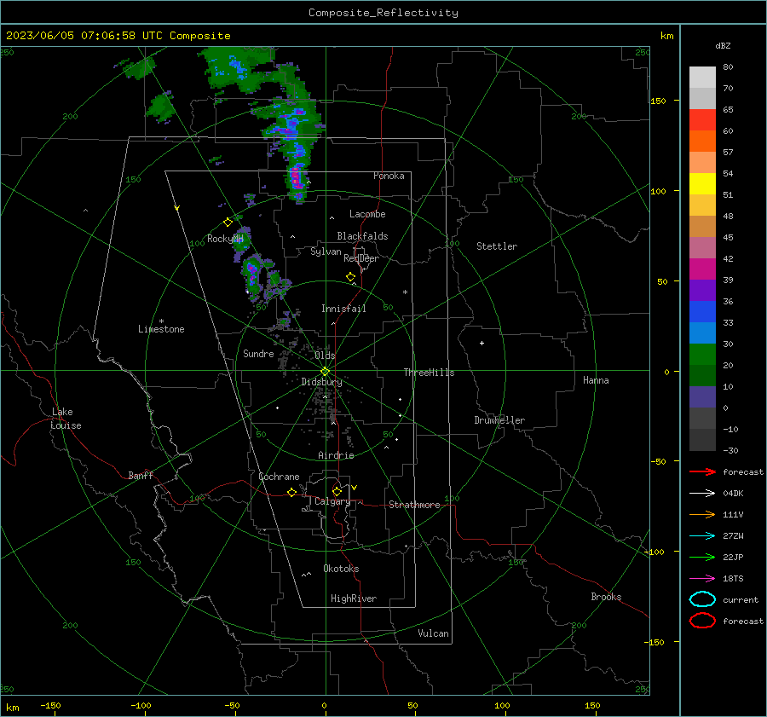Viewport: 767px width, 717px height.
Task: Click the yellow diamond marker near RedDeer
Action: tap(350, 277)
